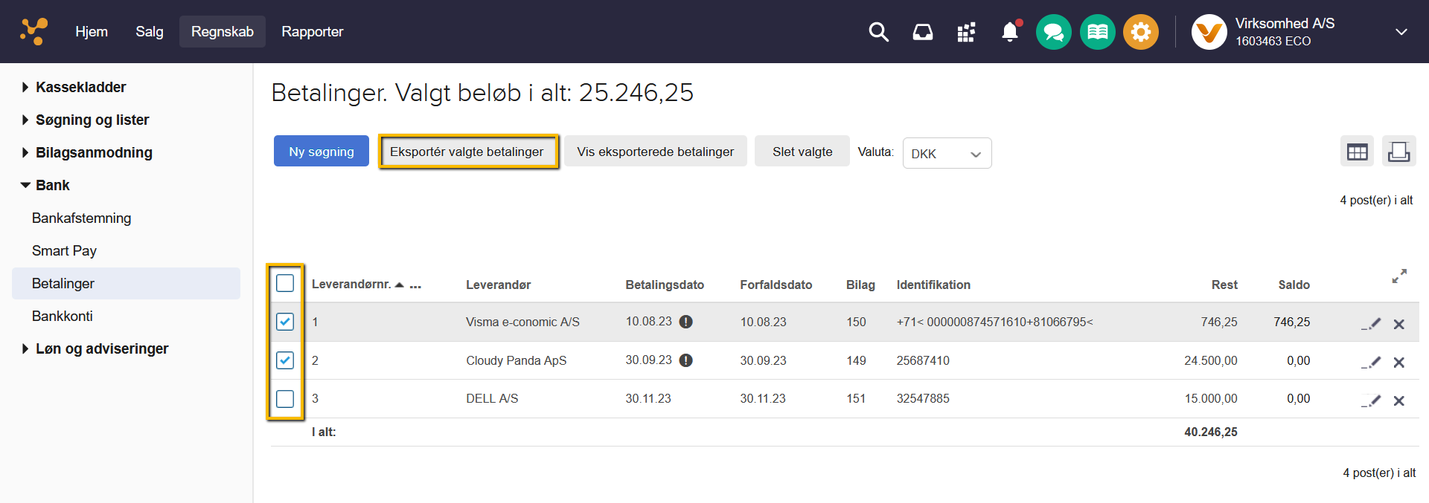Viewport: 1429px width, 503px height.
Task: Click the Ny søgning button
Action: pos(321,152)
